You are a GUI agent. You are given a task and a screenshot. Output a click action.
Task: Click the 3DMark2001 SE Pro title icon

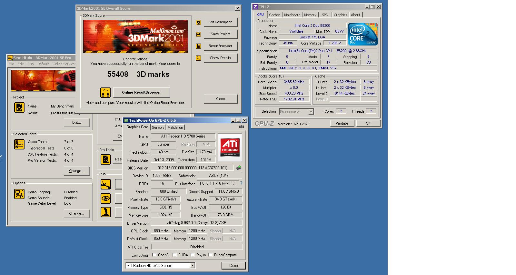pyautogui.click(x=10, y=58)
